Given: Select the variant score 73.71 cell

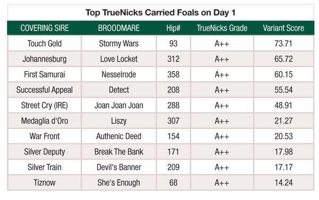Looking at the screenshot, I should [x=283, y=44].
